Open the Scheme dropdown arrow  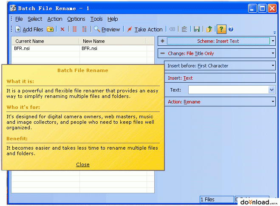[x=273, y=41]
